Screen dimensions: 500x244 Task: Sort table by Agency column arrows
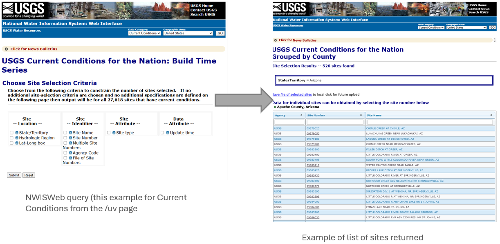(x=301, y=115)
